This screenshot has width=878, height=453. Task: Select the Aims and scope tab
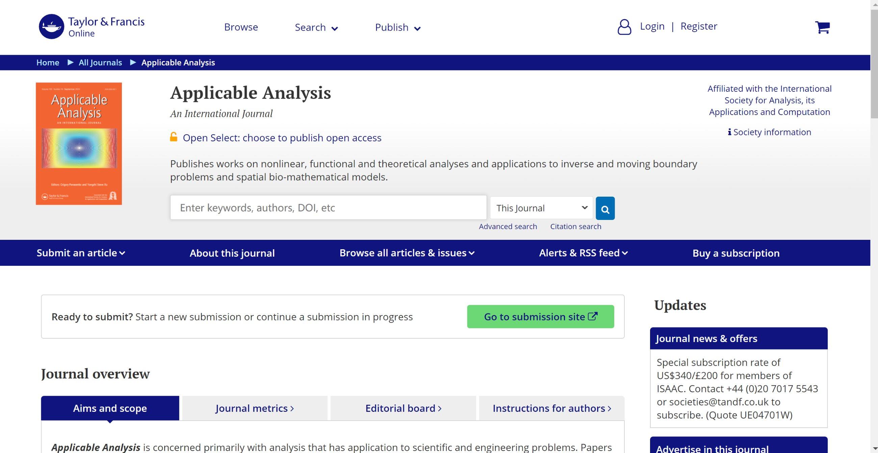click(x=110, y=408)
